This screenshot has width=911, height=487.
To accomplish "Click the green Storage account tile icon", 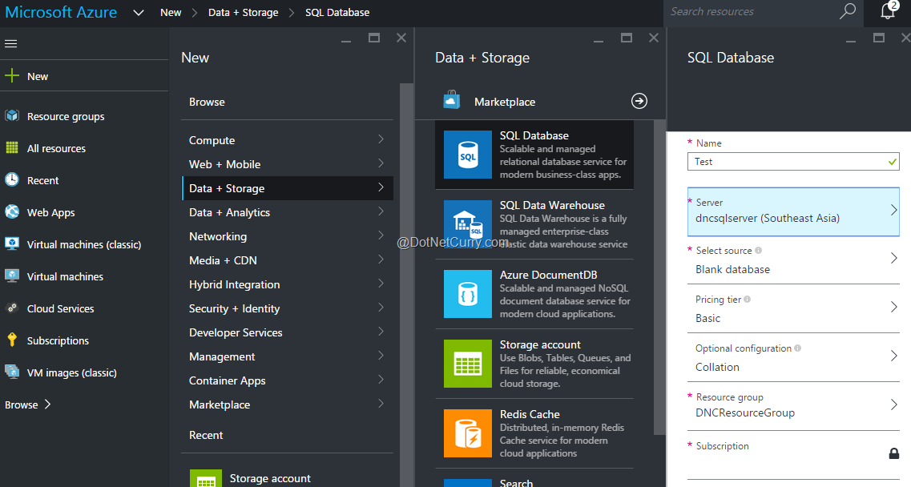I will coord(468,364).
